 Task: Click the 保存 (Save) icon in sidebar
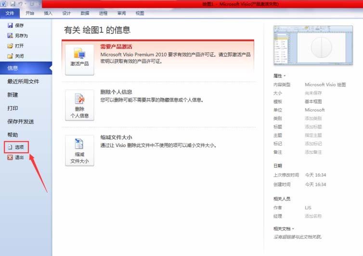10,25
